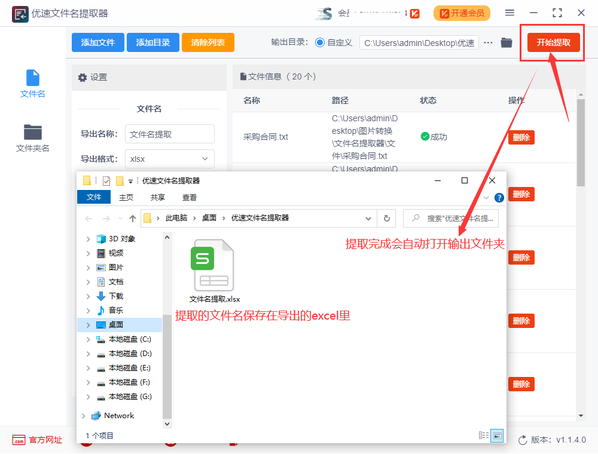Open the output directory folder icon
The width and height of the screenshot is (598, 454).
[x=507, y=42]
